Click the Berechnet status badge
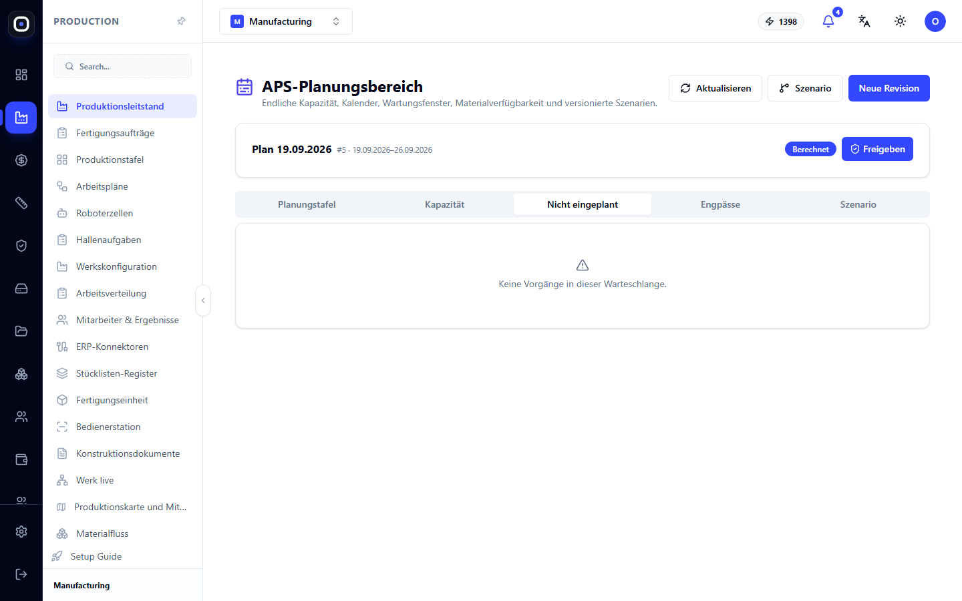 click(x=810, y=150)
